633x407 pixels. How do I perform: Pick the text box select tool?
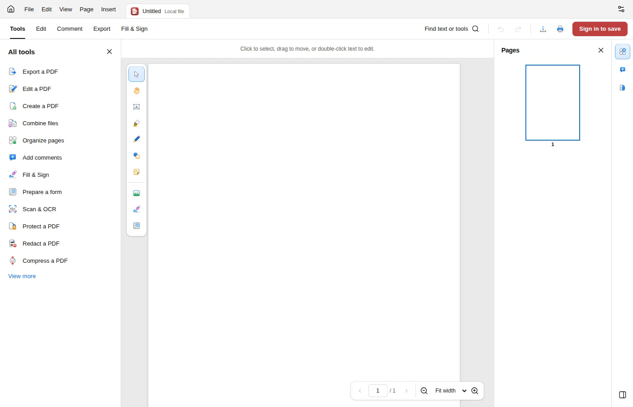tap(137, 107)
